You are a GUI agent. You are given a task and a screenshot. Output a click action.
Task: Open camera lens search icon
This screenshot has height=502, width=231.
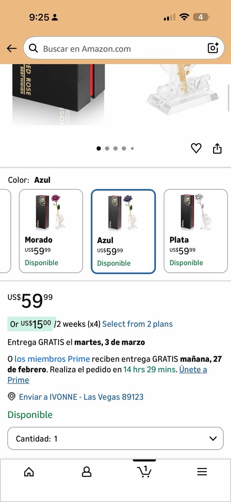(213, 48)
